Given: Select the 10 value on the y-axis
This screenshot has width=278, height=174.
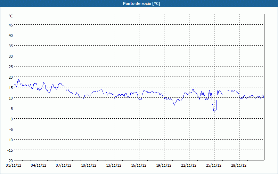Looking at the screenshot, I should pyautogui.click(x=11, y=98).
